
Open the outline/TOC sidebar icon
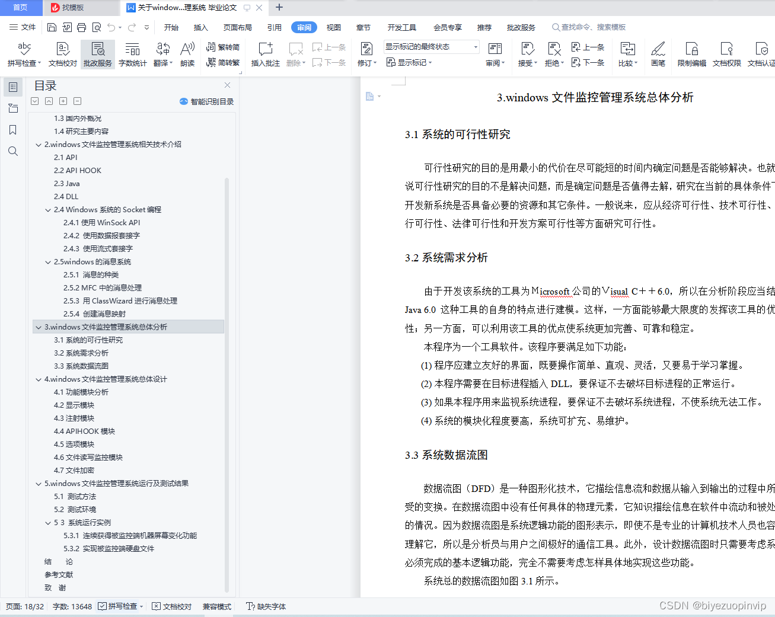(x=13, y=87)
